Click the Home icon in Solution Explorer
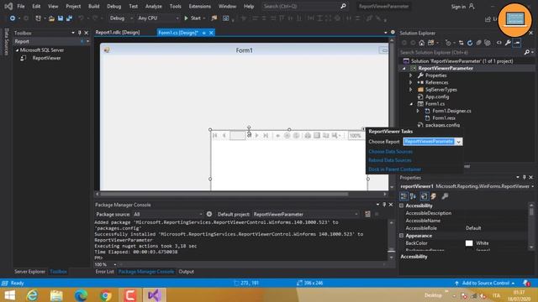 coord(422,43)
